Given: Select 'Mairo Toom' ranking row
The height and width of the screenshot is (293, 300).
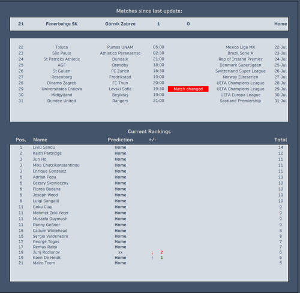Looking at the screenshot, I should 149,263.
